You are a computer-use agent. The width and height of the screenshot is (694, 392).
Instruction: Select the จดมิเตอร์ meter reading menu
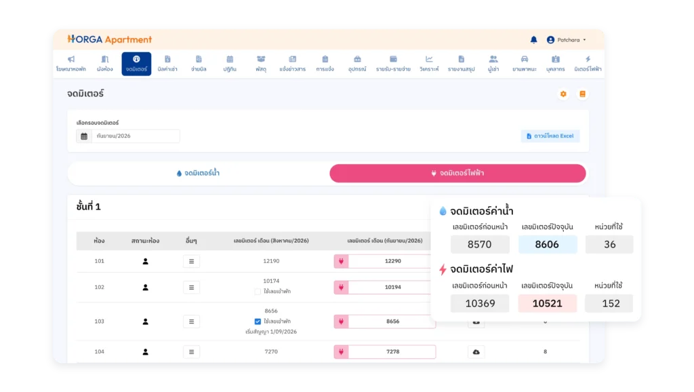pyautogui.click(x=136, y=64)
